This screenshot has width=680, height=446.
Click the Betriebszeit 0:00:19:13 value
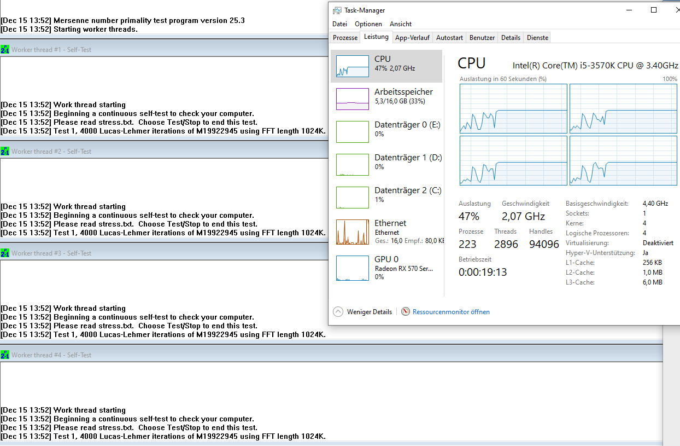[483, 272]
